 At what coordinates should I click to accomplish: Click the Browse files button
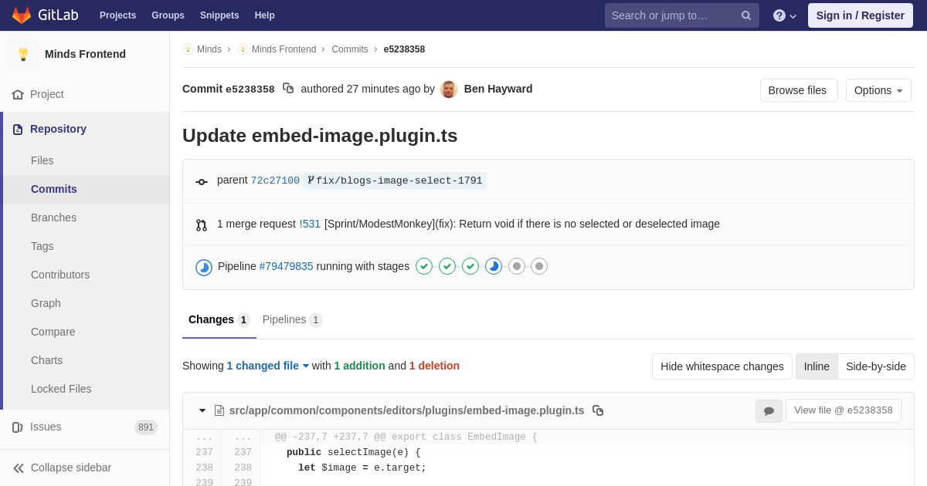(799, 90)
